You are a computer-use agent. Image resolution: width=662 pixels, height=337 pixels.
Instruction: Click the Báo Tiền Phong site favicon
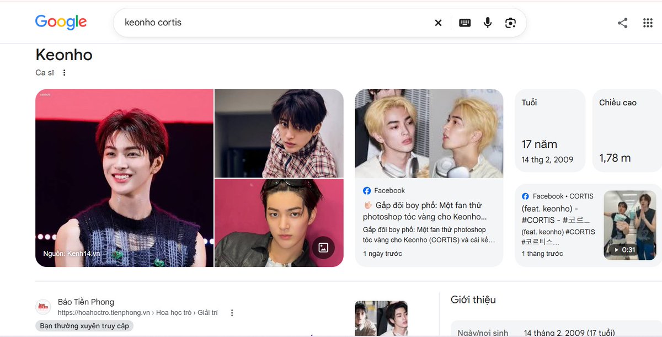coord(43,307)
